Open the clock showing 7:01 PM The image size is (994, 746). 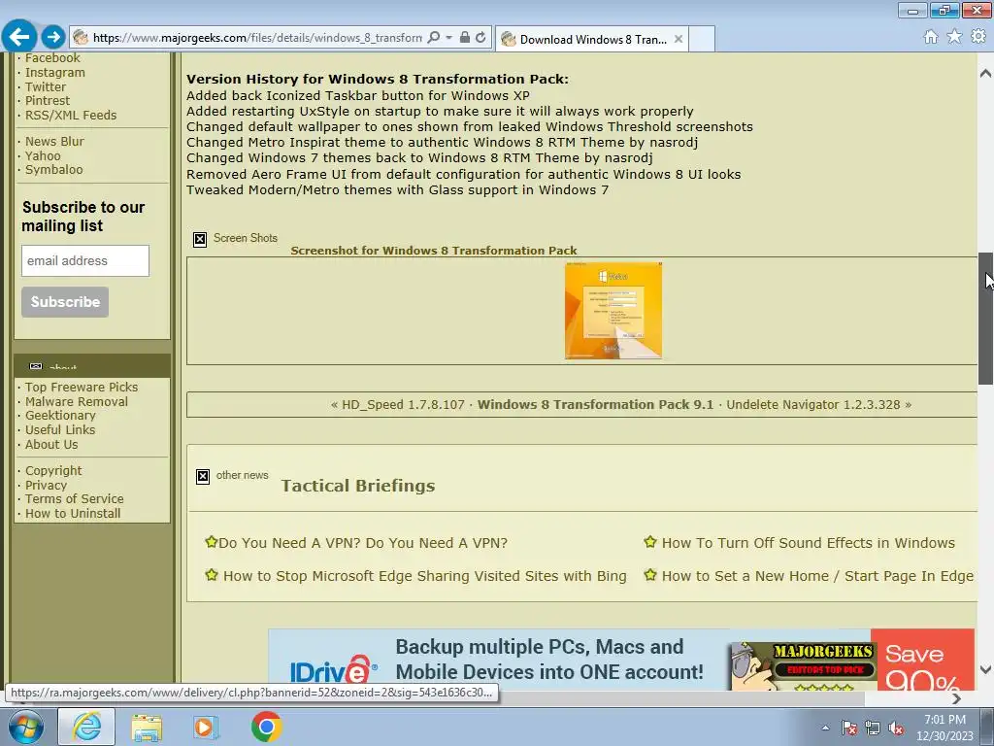pyautogui.click(x=944, y=727)
